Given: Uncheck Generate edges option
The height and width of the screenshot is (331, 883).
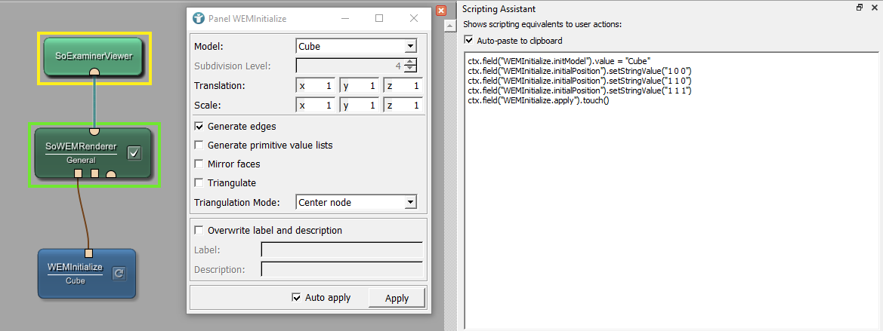Looking at the screenshot, I should pos(199,126).
